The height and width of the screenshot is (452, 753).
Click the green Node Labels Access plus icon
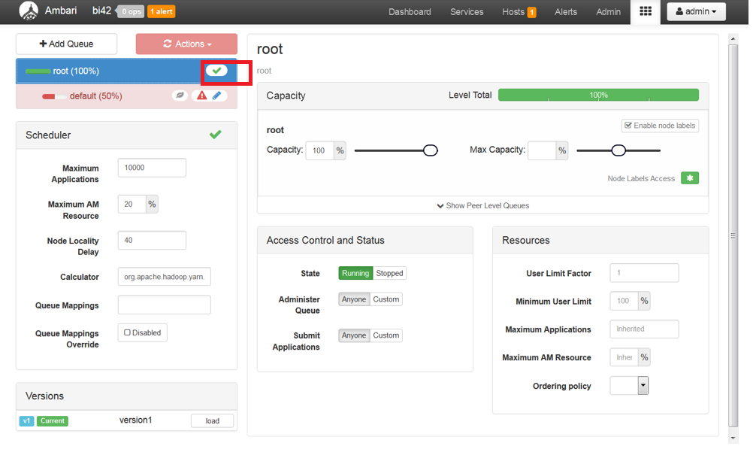coord(690,178)
